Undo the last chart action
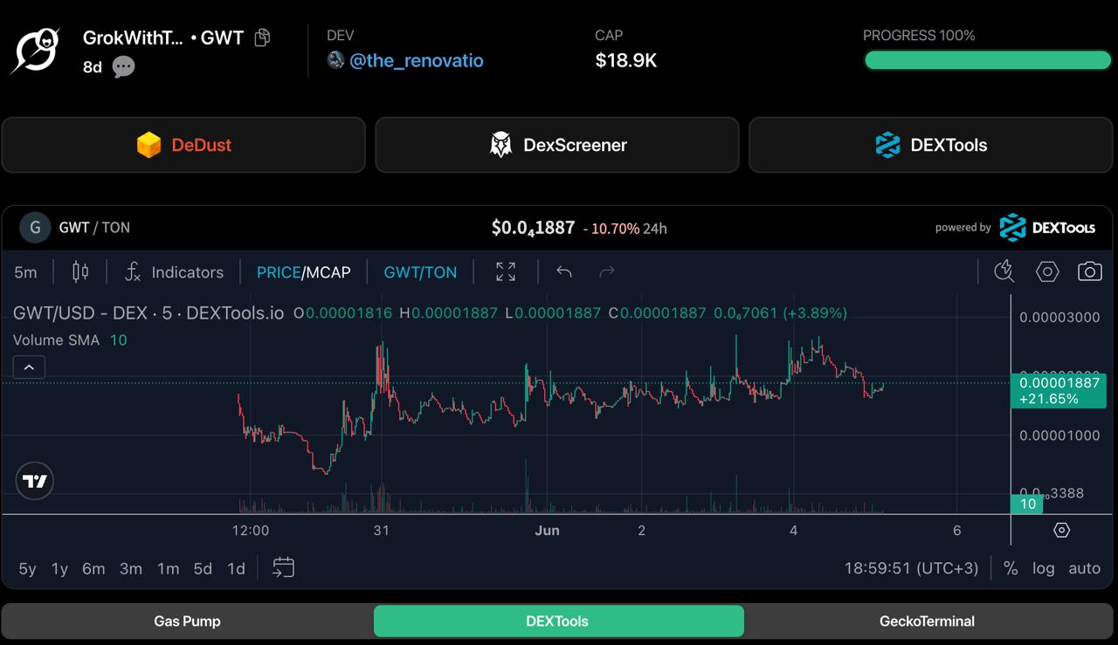This screenshot has height=645, width=1118. tap(564, 271)
